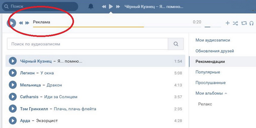The width and height of the screenshot is (256, 128).
Task: Open artist Catharsis link
Action: 29,97
